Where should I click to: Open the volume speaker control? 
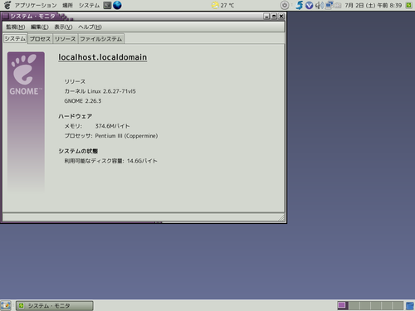(320, 5)
